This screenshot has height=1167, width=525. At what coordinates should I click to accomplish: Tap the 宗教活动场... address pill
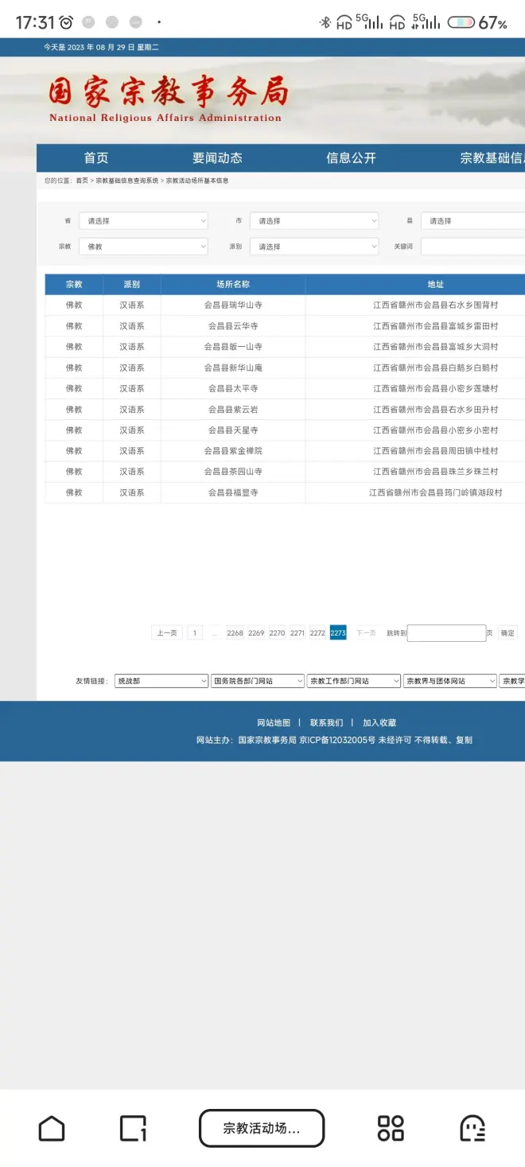tap(262, 1128)
